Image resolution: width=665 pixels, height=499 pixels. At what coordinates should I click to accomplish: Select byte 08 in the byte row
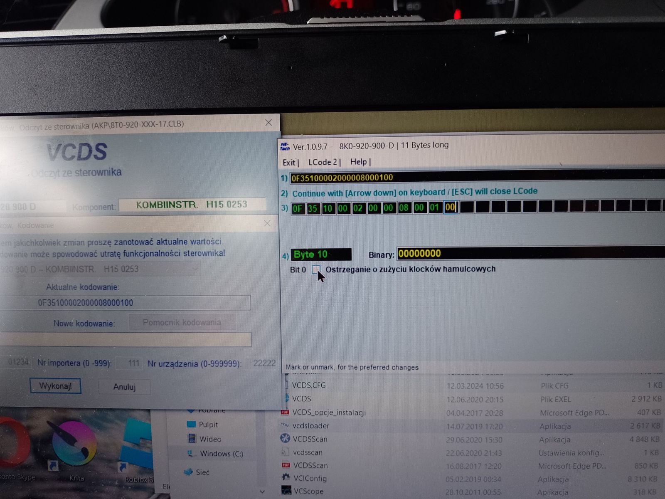404,208
